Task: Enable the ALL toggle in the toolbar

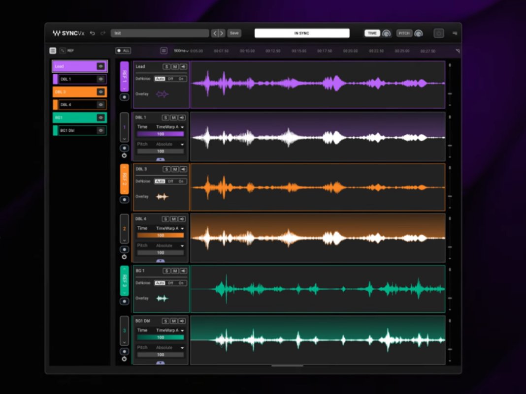Action: (122, 51)
